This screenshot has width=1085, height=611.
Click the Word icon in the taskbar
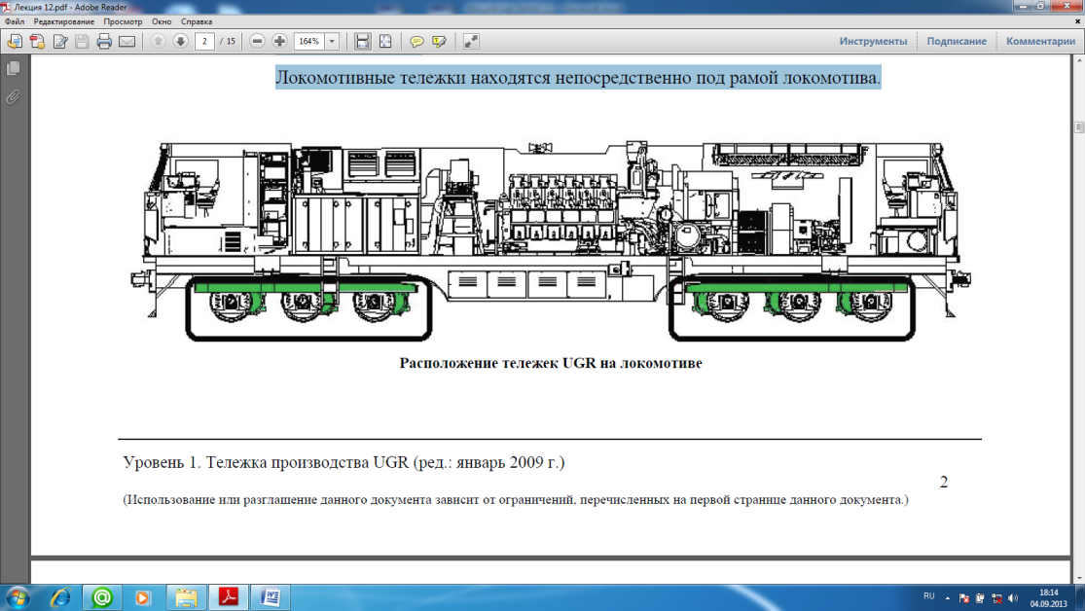tap(271, 596)
